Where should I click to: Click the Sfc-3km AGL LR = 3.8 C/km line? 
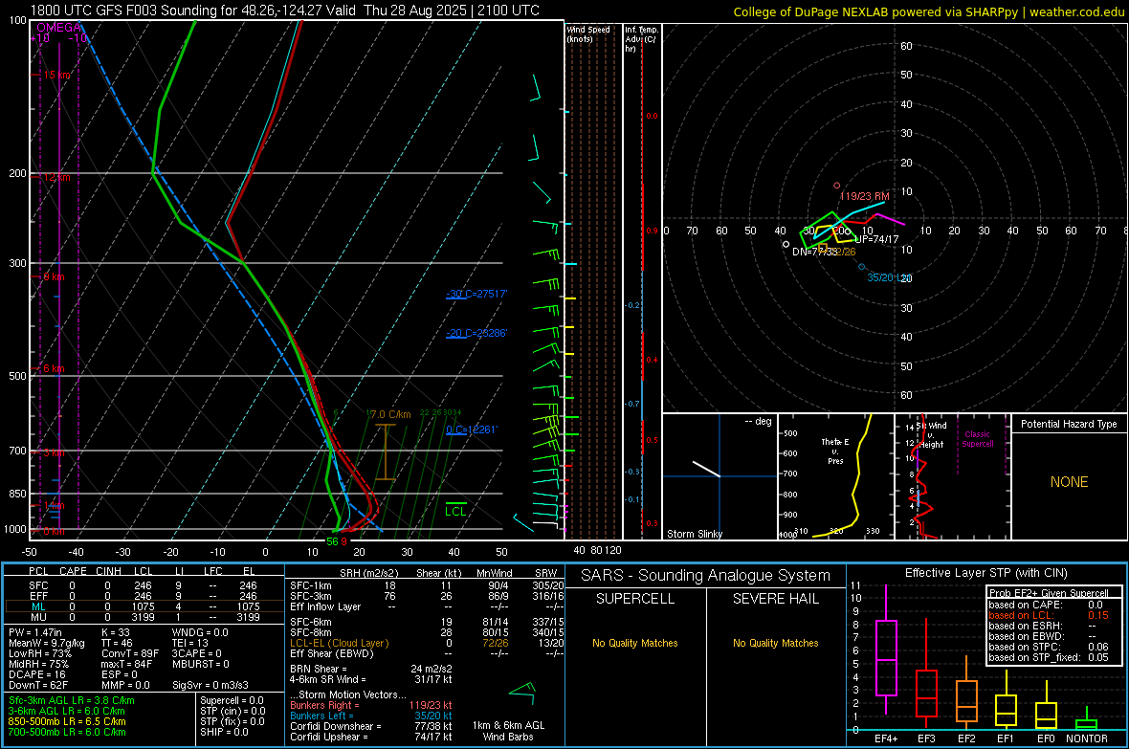pos(72,700)
